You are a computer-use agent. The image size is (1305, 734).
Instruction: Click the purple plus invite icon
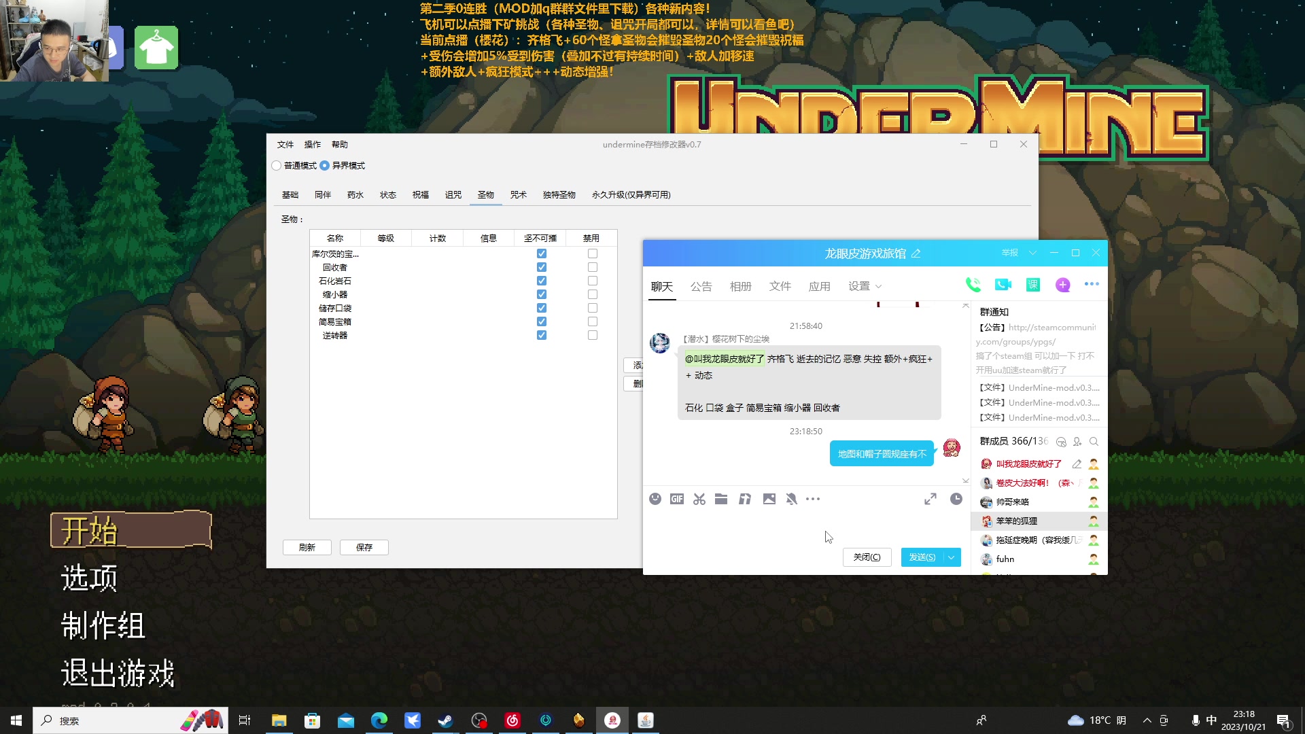(x=1063, y=285)
